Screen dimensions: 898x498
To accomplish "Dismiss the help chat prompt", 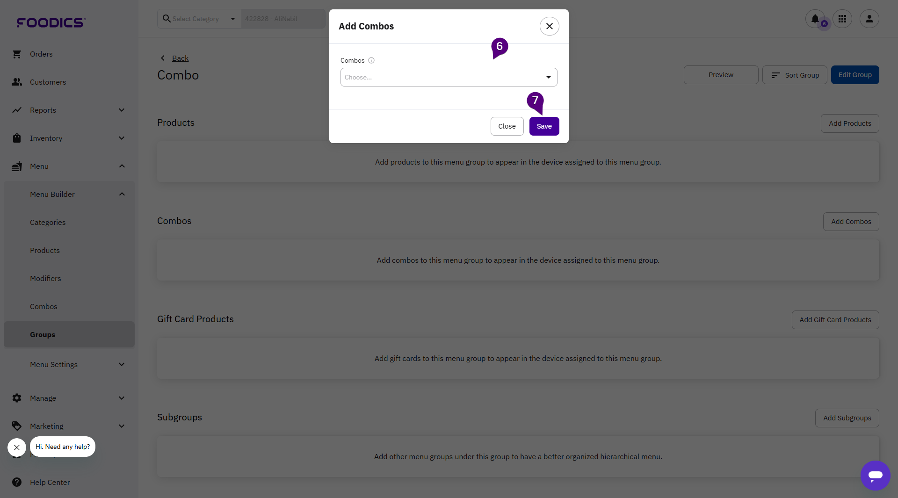I will (x=17, y=447).
